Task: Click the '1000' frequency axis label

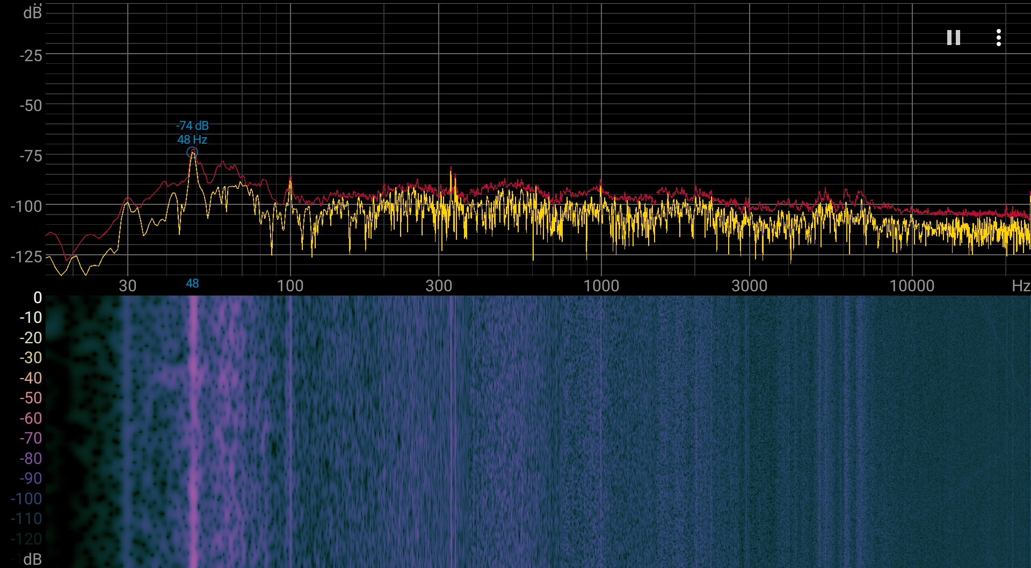Action: pos(601,286)
